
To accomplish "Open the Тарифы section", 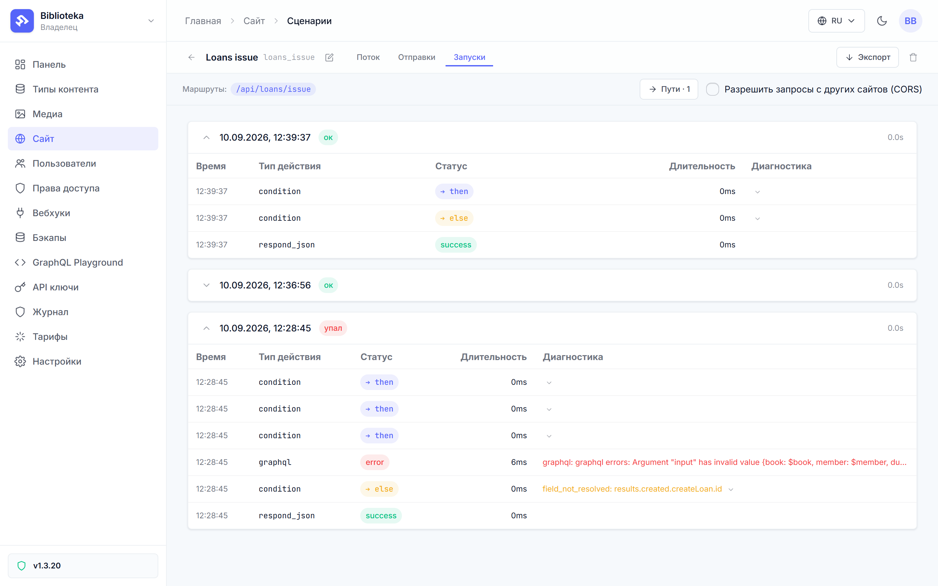I will 83,337.
